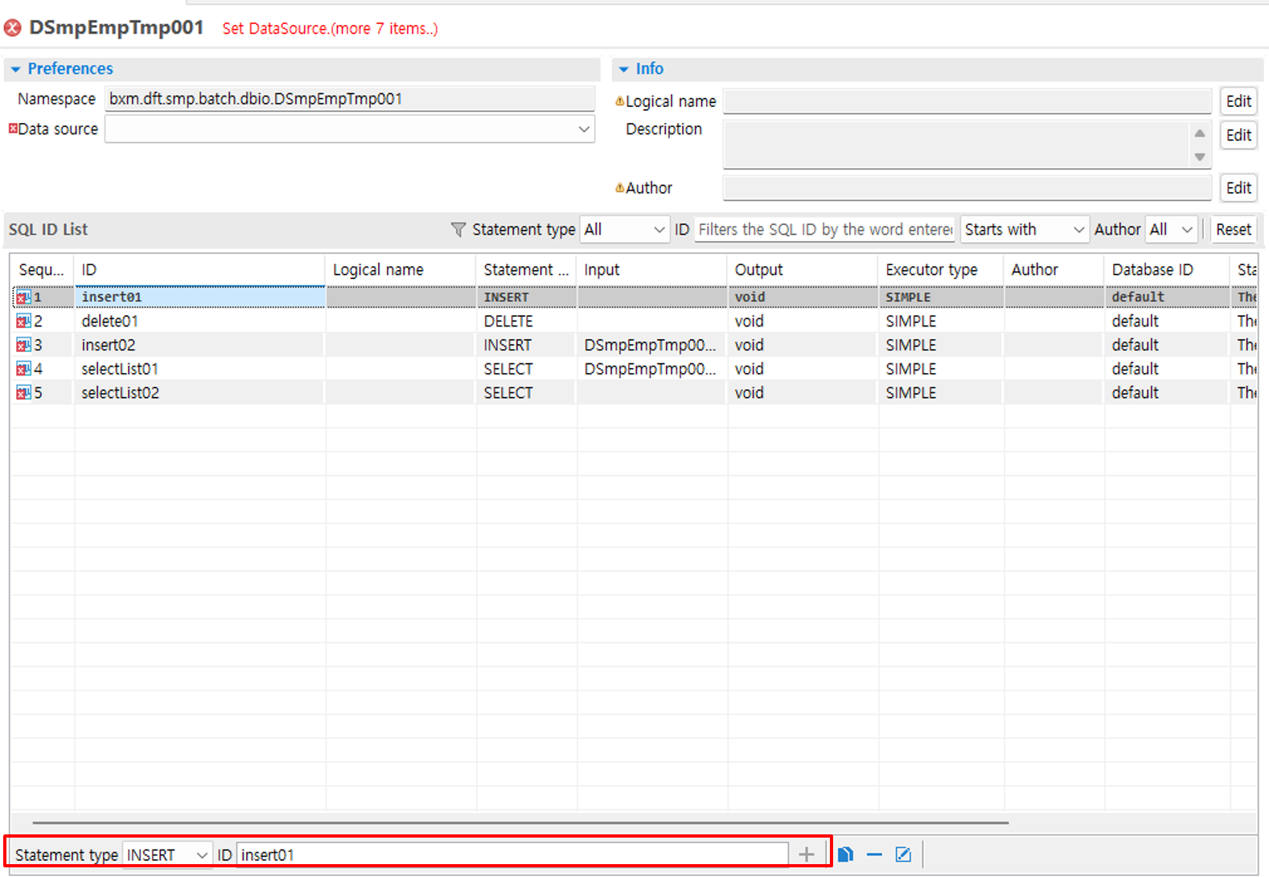Click the remove (minus) SQL ID icon
The width and height of the screenshot is (1269, 877).
874,854
